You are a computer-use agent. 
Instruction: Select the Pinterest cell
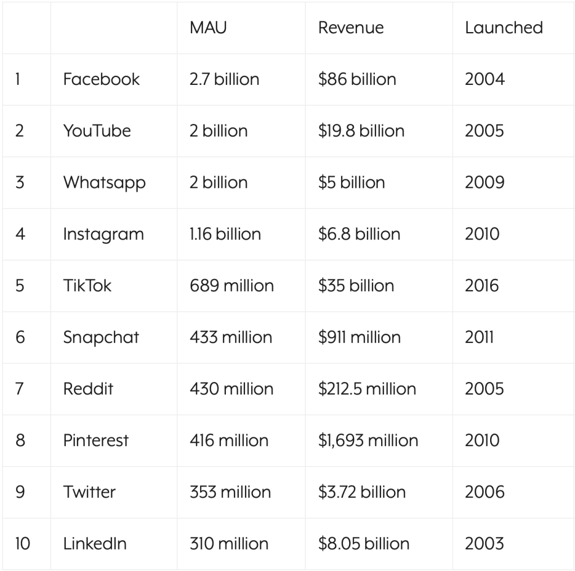point(96,440)
